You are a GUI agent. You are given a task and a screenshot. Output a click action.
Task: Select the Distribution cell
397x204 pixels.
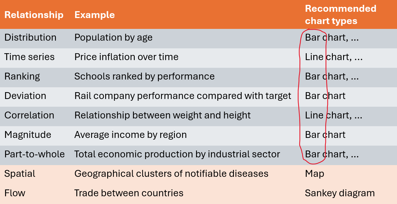click(x=30, y=37)
